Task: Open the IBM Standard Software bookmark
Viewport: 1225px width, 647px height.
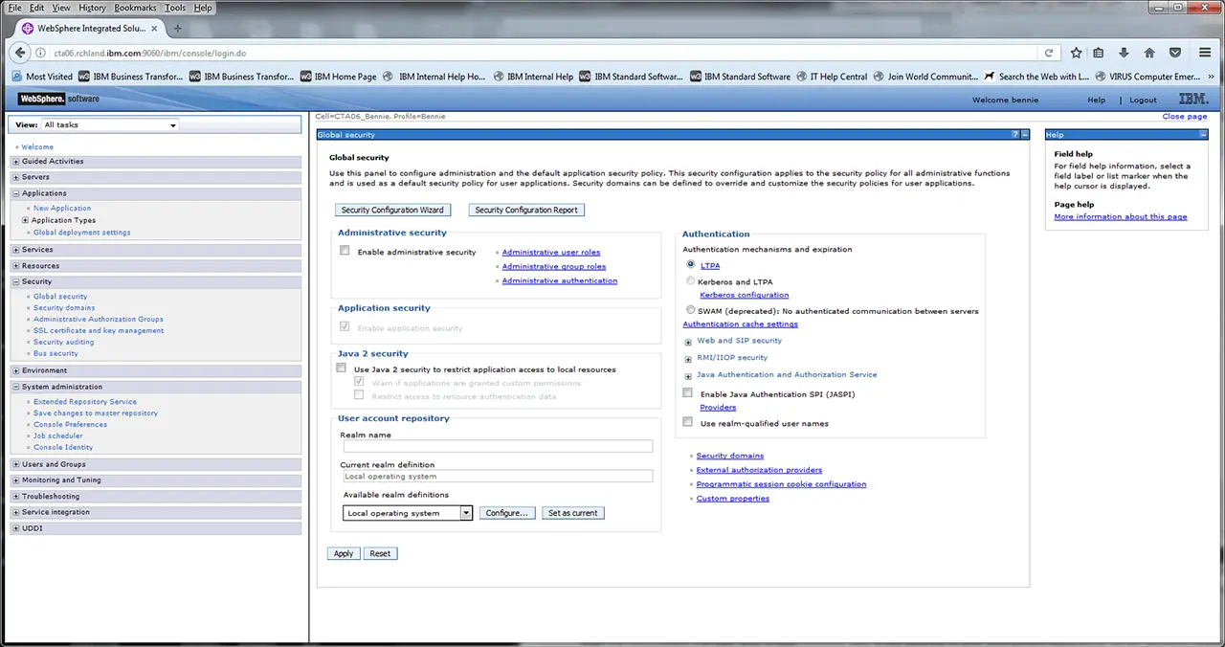Action: pos(740,77)
